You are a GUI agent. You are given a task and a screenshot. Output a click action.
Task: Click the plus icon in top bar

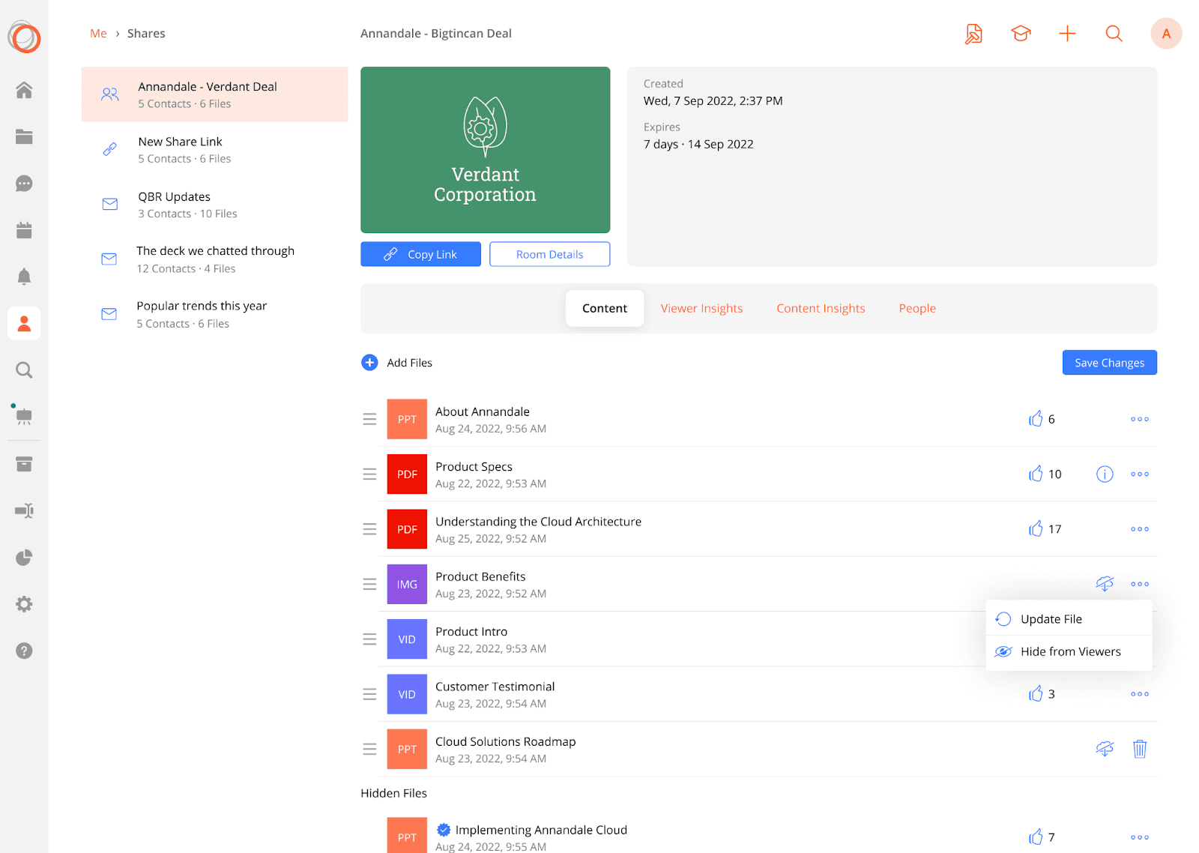(1067, 34)
